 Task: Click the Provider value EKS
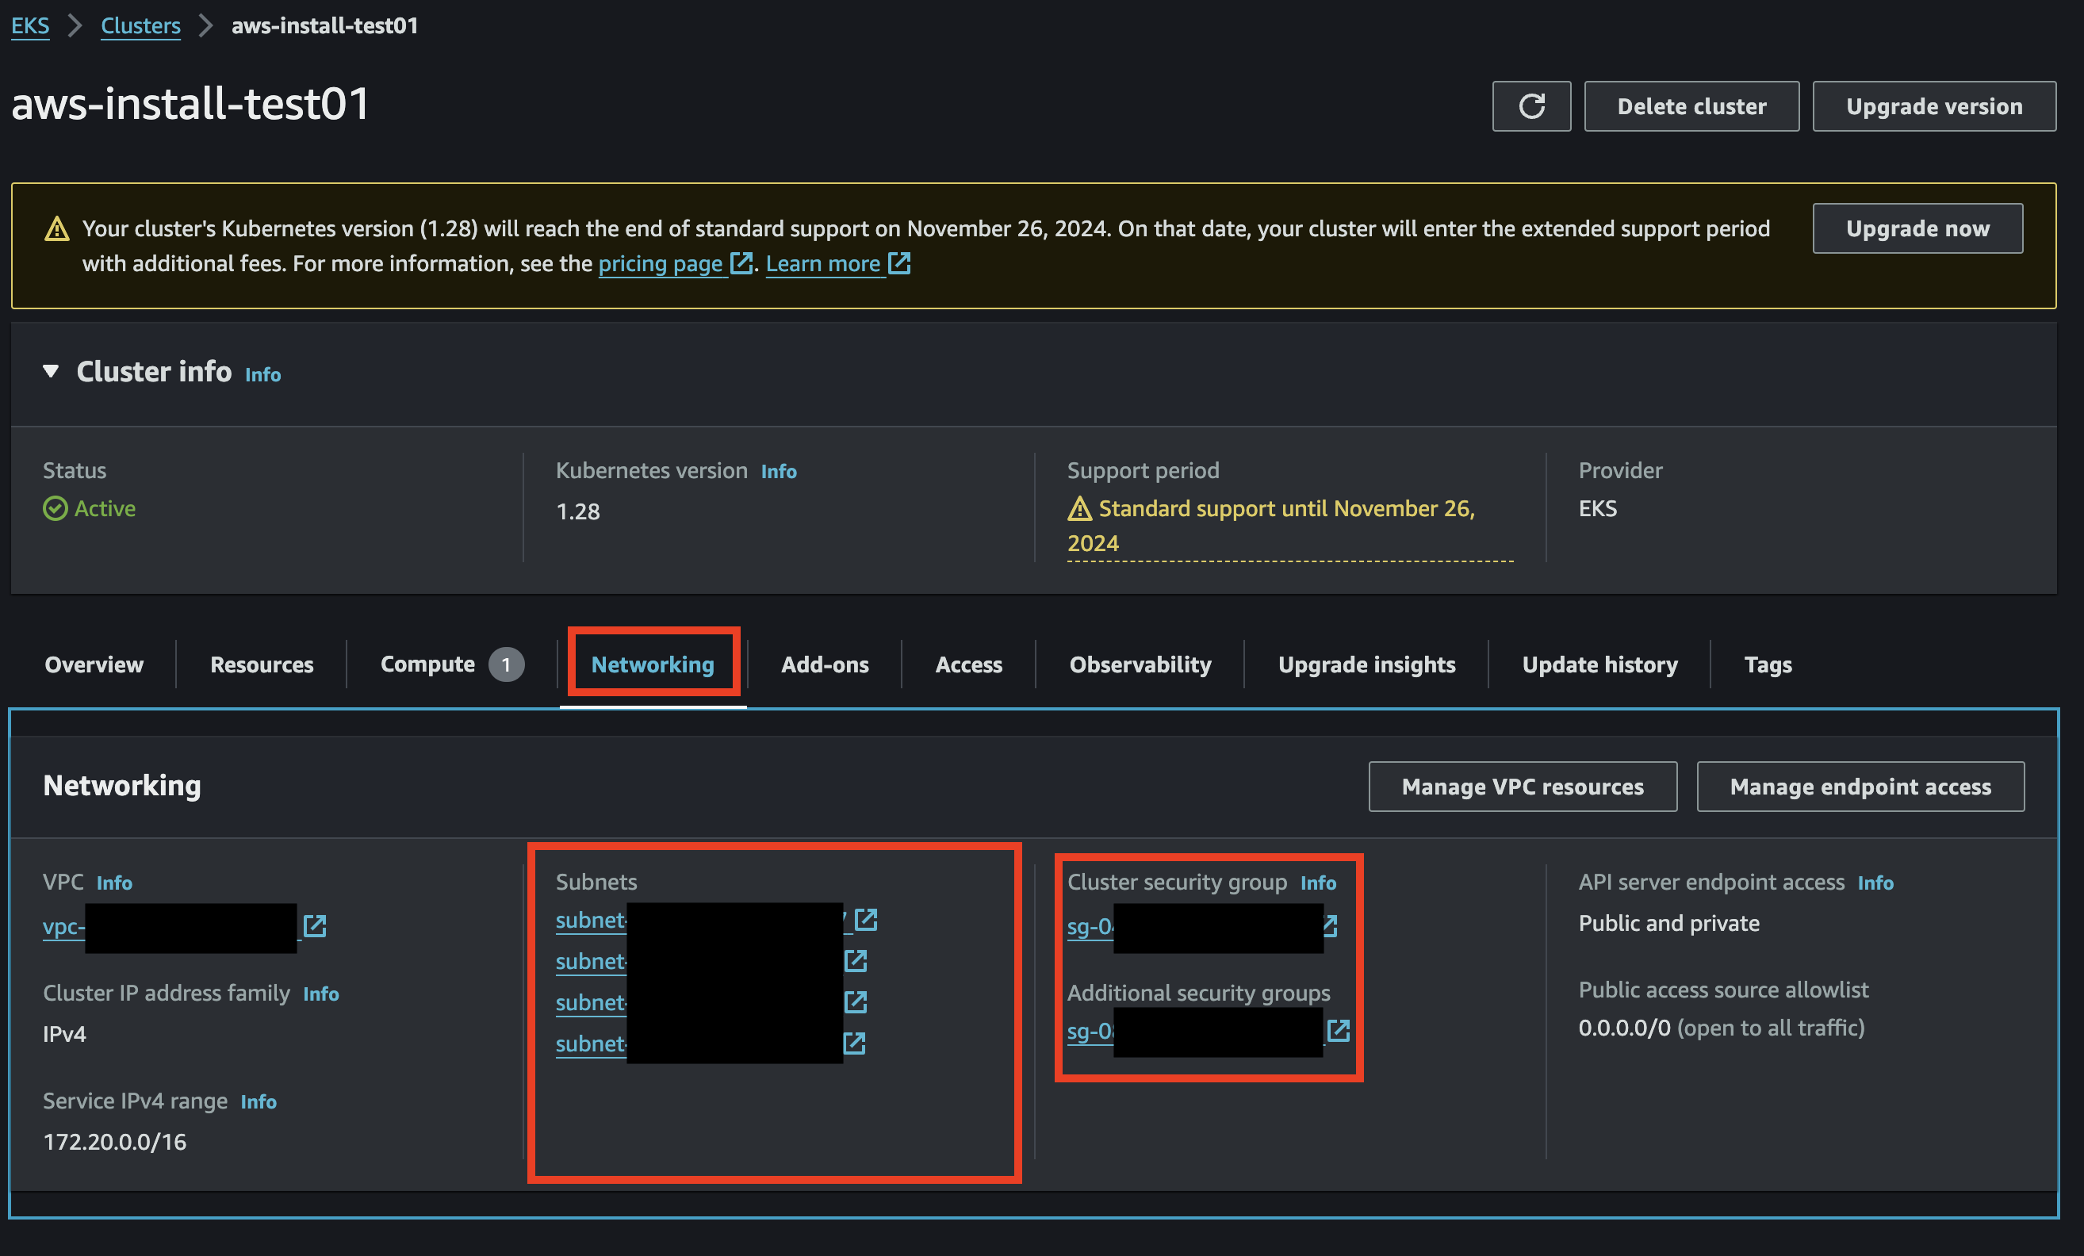click(1597, 508)
